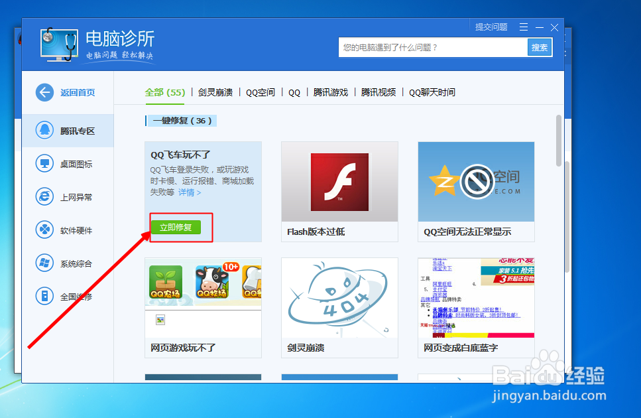Select 上网异常 label in the sidebar
The image size is (641, 418).
tap(76, 197)
